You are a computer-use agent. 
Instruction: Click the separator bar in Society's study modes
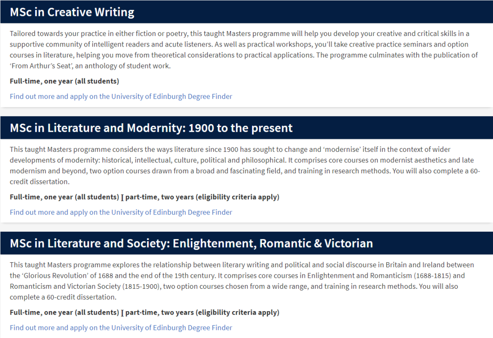122,313
